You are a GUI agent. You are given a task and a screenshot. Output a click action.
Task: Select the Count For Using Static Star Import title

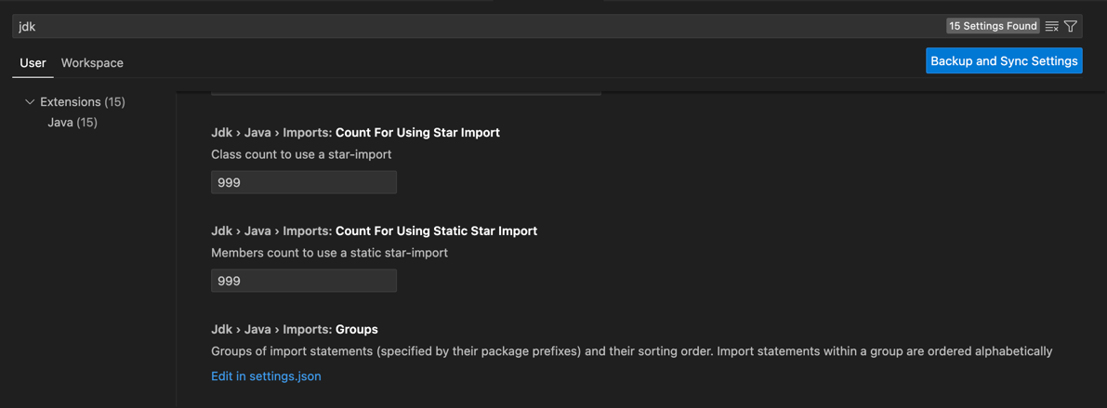click(x=436, y=231)
